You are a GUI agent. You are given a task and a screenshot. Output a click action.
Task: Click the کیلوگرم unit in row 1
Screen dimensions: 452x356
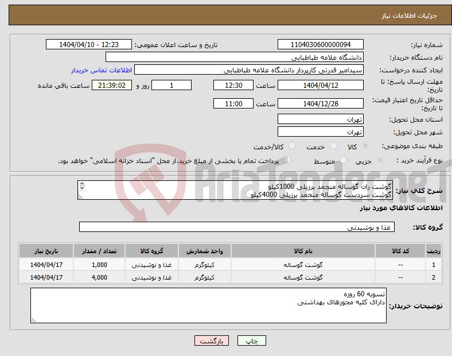204,265
